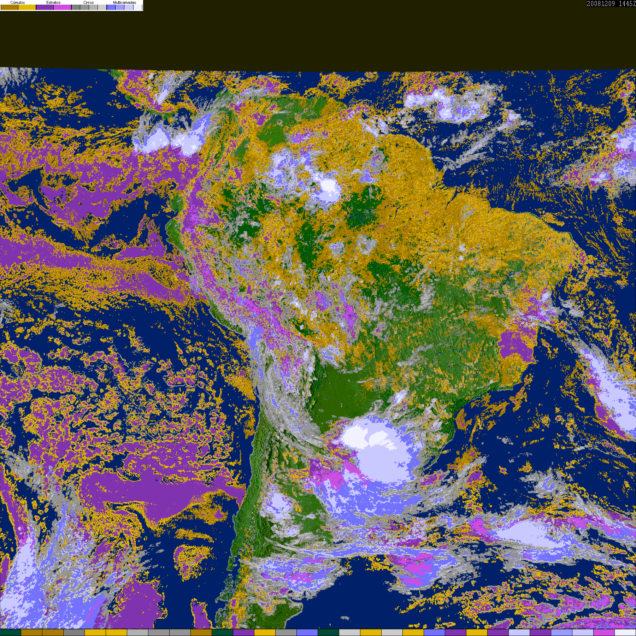
Task: Select the darkest blue Multicamadas swatch
Action: pos(111,7)
